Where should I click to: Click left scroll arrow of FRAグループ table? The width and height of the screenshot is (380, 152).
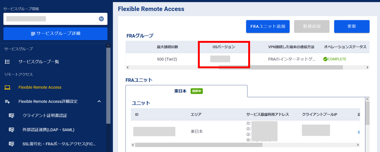pos(128,68)
